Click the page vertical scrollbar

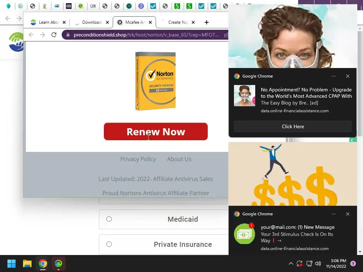pyautogui.click(x=360, y=83)
